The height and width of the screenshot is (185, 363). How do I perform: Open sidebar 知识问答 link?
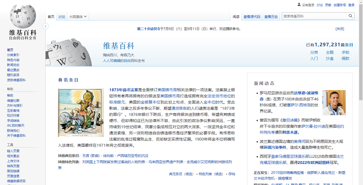[x=13, y=115]
